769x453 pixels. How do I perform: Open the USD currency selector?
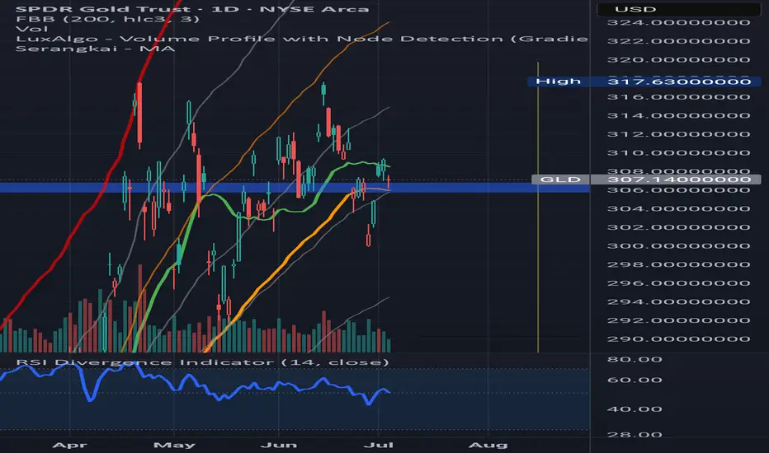pos(679,9)
